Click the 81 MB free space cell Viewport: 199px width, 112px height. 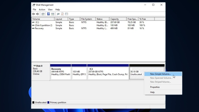(131, 28)
